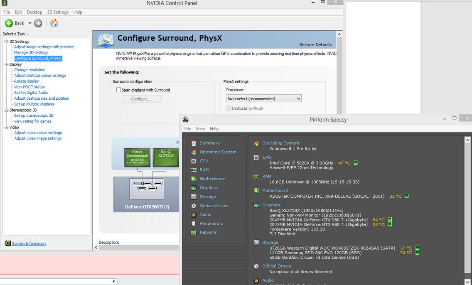Screen dimensions: 472x285
Task: Click the BenQ XL2720Z display thumbnail
Action: click(x=165, y=157)
